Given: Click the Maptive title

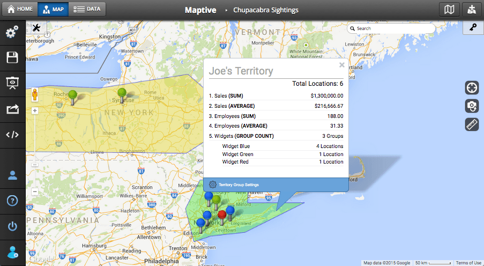Looking at the screenshot, I should click(200, 10).
